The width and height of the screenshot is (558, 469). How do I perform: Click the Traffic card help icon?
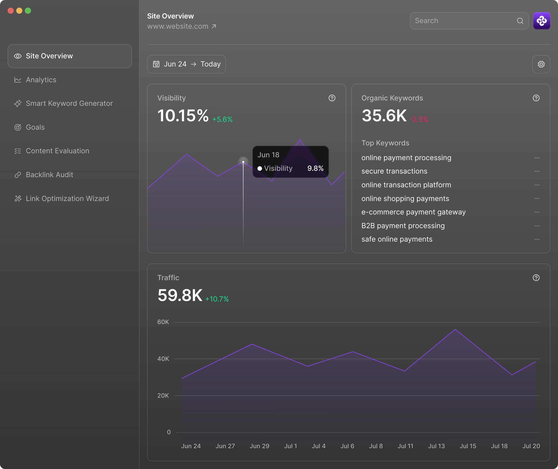tap(536, 278)
